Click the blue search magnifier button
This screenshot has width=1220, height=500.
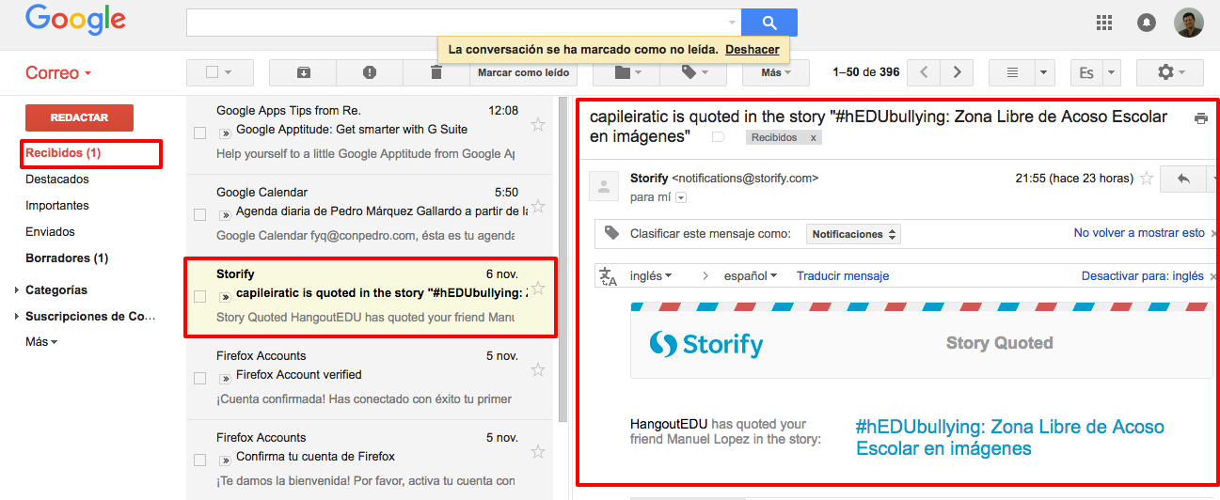(768, 23)
